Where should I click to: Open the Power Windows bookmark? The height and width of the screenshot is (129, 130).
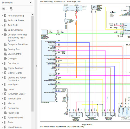click(x=16, y=117)
